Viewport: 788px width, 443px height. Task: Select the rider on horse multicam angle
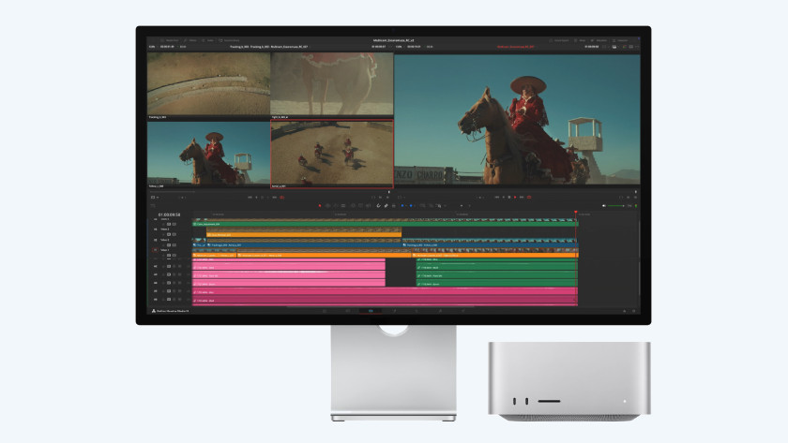(x=208, y=153)
